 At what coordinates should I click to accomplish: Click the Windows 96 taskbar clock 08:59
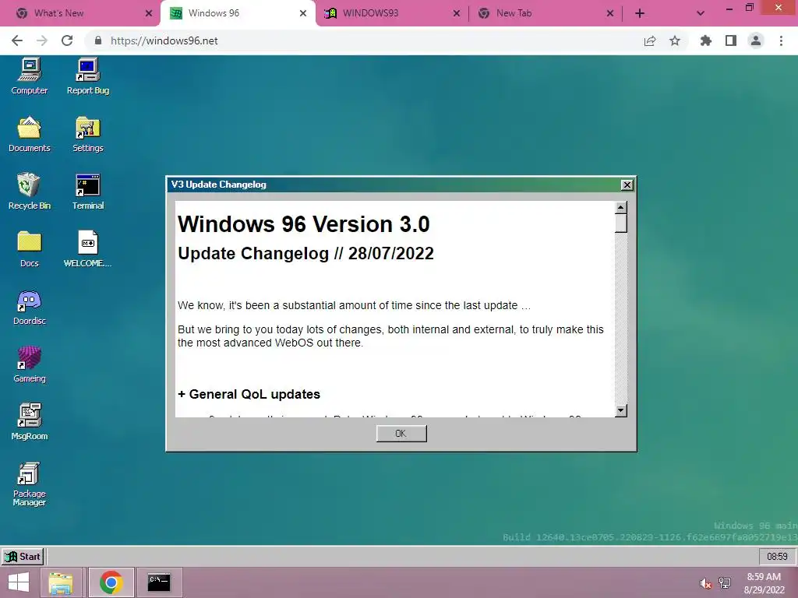pos(777,556)
